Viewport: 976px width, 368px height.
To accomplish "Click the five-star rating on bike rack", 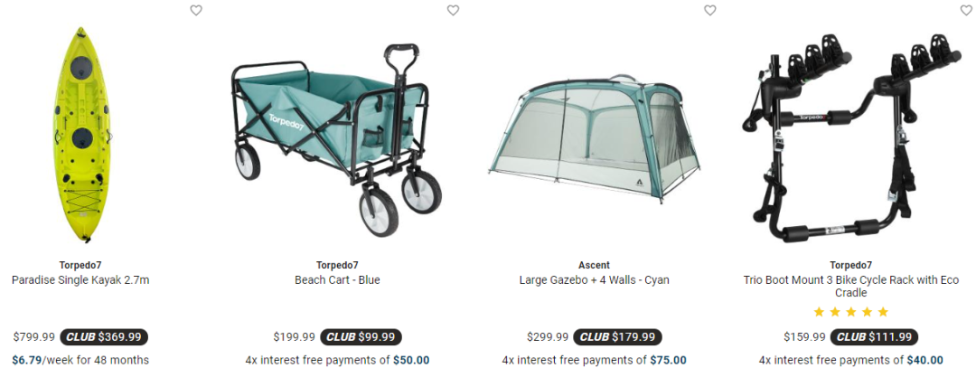I will (851, 312).
